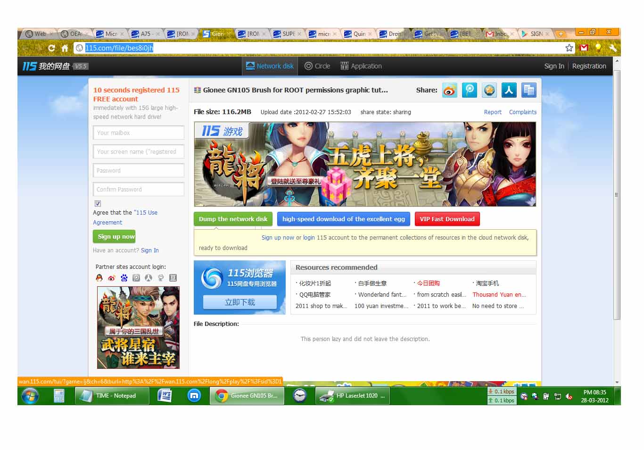Open HP LaserJet 1020 taskbar window
Image resolution: width=644 pixels, height=450 pixels.
coord(352,396)
